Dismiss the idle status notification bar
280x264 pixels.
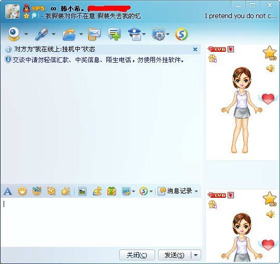coord(195,49)
